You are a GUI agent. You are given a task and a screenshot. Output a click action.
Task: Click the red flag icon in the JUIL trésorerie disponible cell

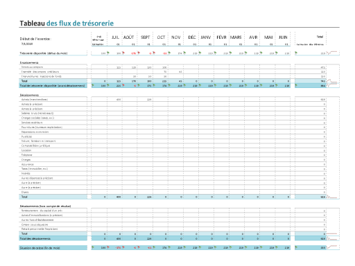123,53
